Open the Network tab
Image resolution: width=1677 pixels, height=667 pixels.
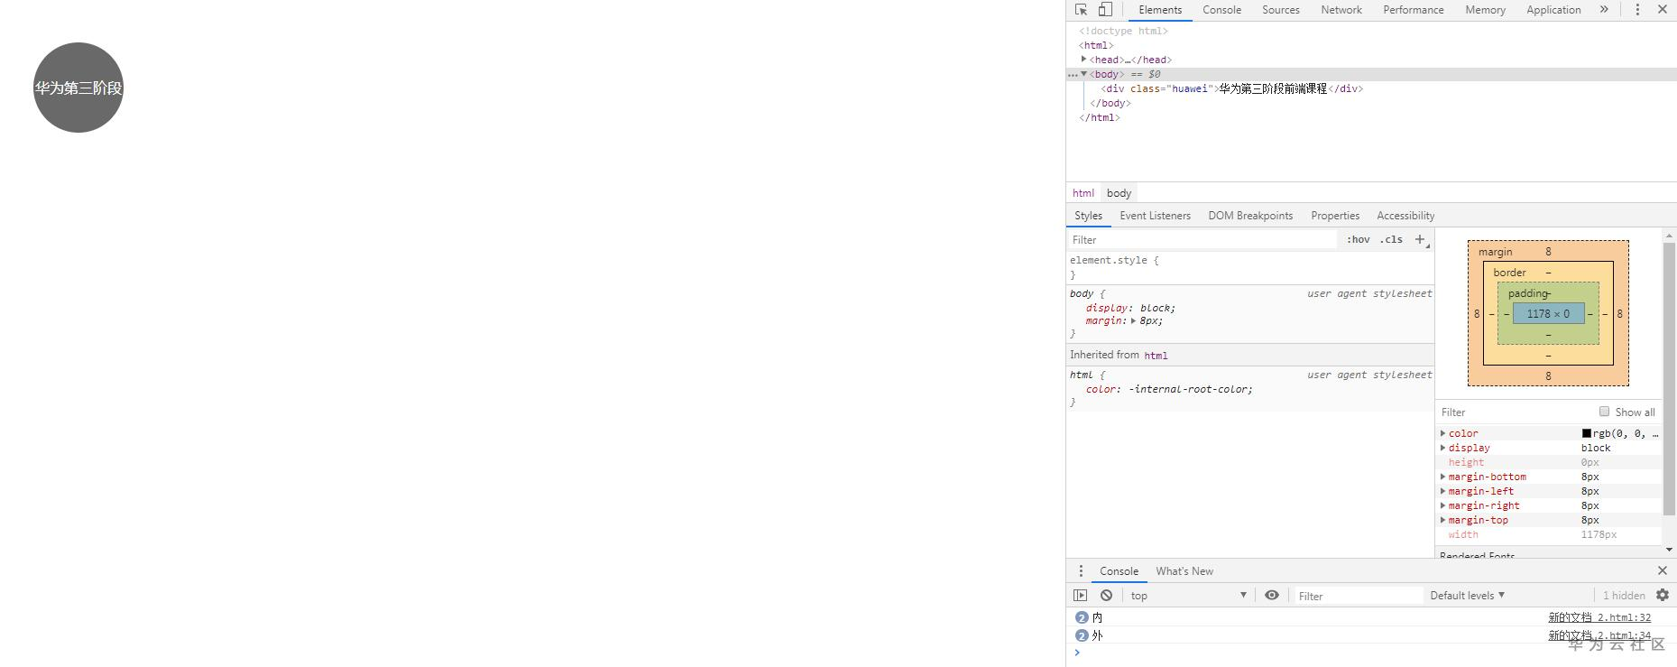tap(1341, 10)
